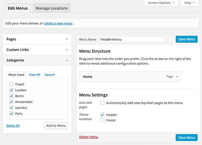The width and height of the screenshot is (202, 145).
Task: Focus the Menu Name input field
Action: [x=132, y=39]
